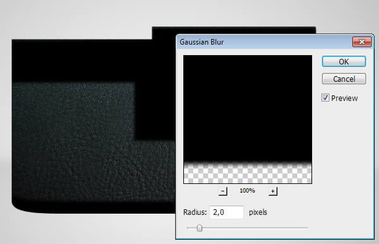Click the black shape atop the canvas
The height and width of the screenshot is (244, 379).
tap(233, 30)
